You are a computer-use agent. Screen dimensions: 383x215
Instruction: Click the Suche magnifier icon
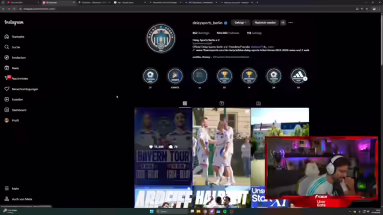[7, 47]
